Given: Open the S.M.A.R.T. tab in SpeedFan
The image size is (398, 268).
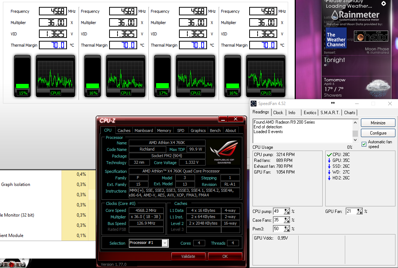Looking at the screenshot, I should 330,113.
